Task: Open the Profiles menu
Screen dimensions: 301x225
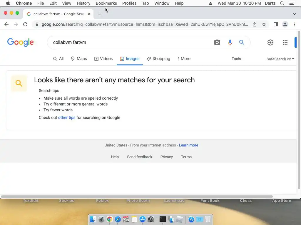Action: [x=129, y=3]
